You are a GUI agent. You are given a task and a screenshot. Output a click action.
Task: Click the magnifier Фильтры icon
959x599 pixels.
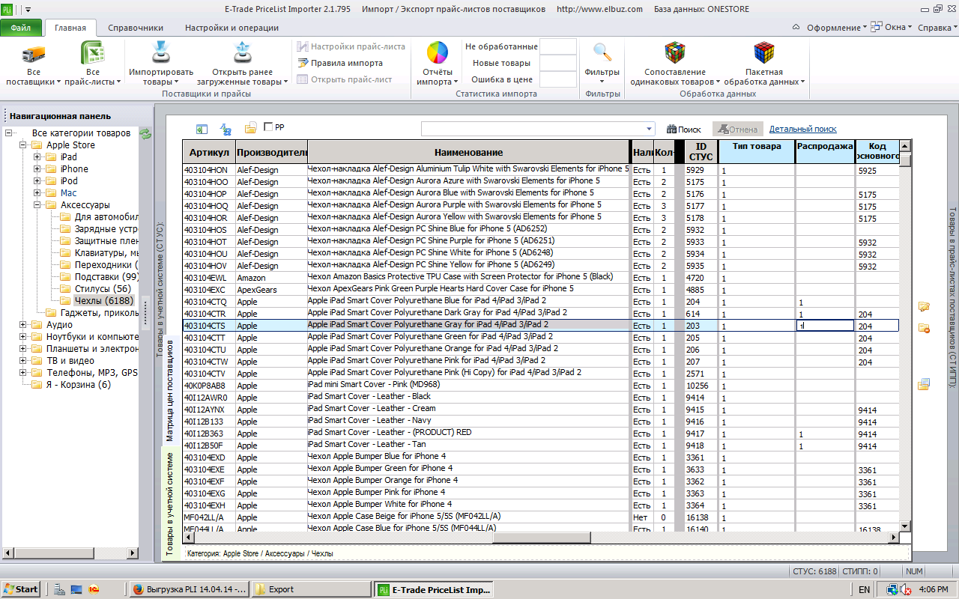[x=602, y=52]
